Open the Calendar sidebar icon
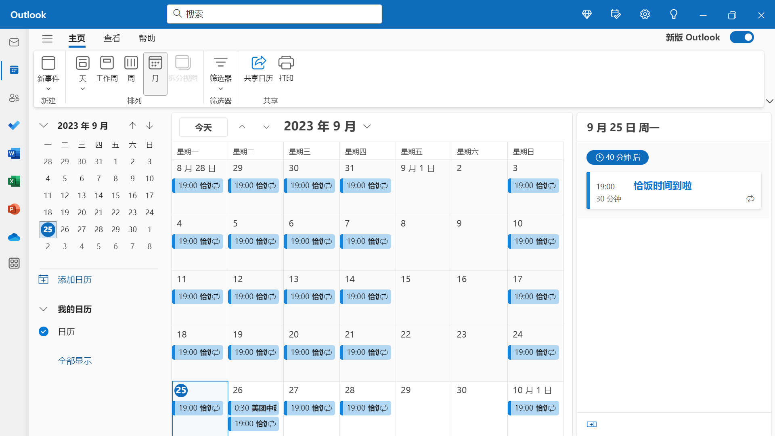 [14, 70]
